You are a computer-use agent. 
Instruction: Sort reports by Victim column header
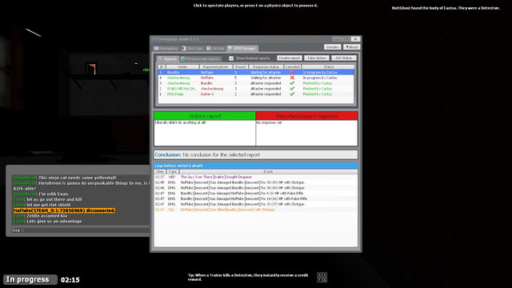point(182,67)
